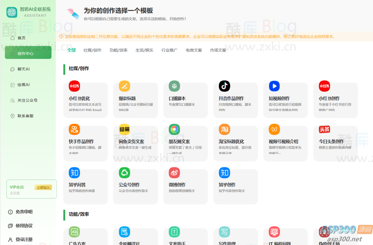Image resolution: width=373 pixels, height=245 pixels.
Task: Click the 闲鱼卖货文案 icon
Action: pyautogui.click(x=124, y=129)
